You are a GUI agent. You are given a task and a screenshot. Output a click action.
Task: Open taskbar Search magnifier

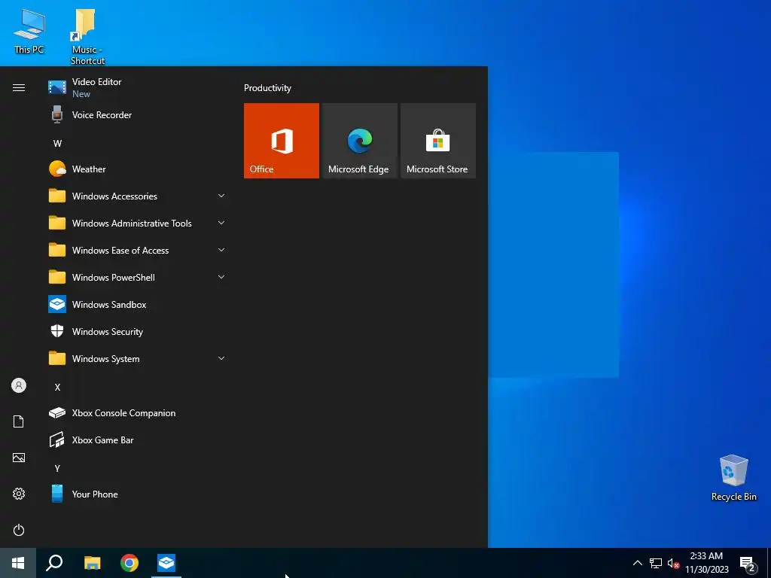click(x=54, y=563)
